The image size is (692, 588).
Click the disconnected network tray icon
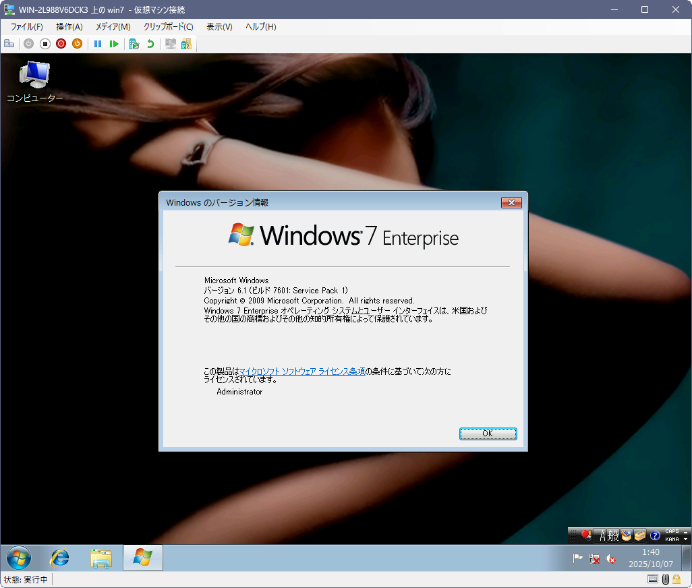[594, 559]
